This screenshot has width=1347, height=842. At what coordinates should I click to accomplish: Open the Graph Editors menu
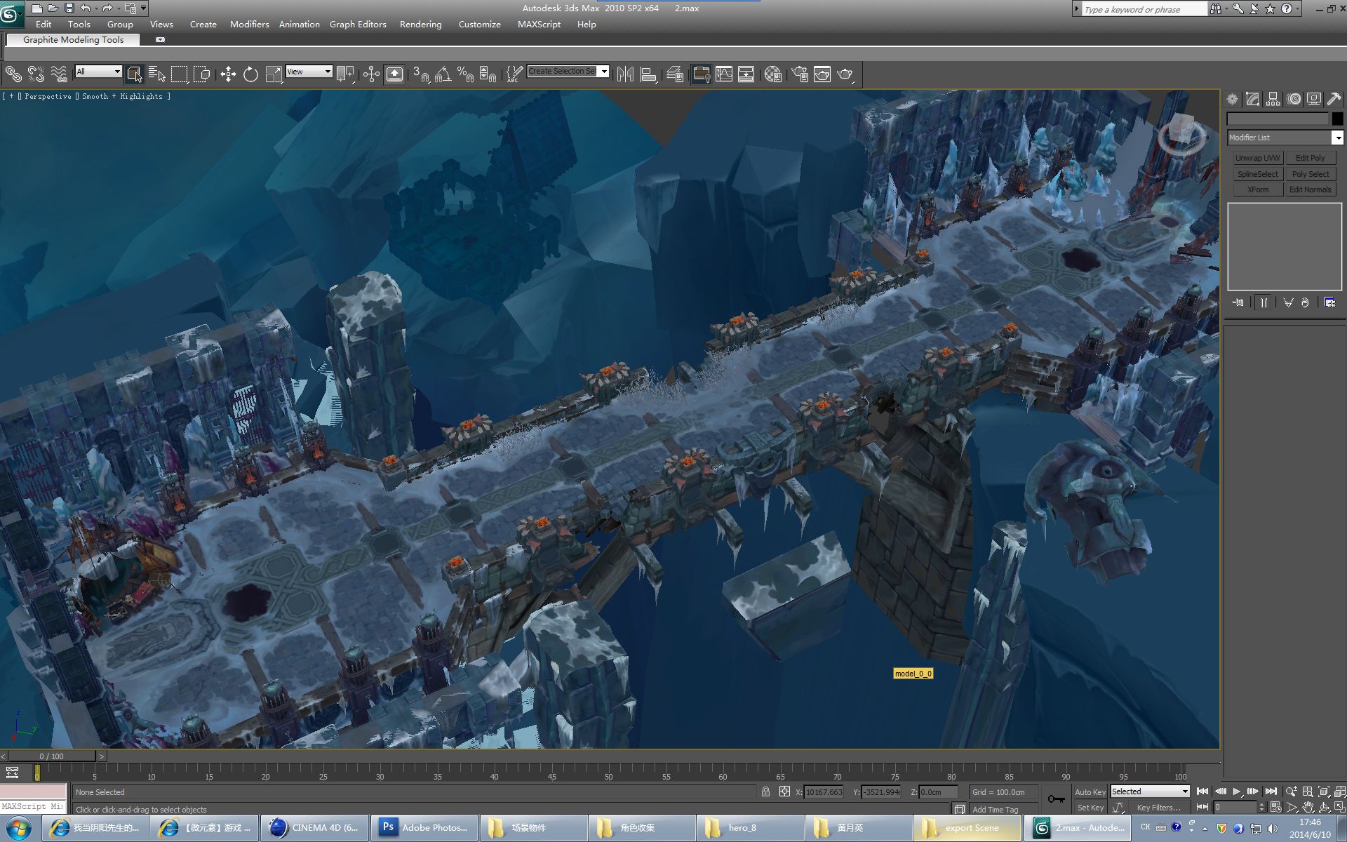(358, 24)
